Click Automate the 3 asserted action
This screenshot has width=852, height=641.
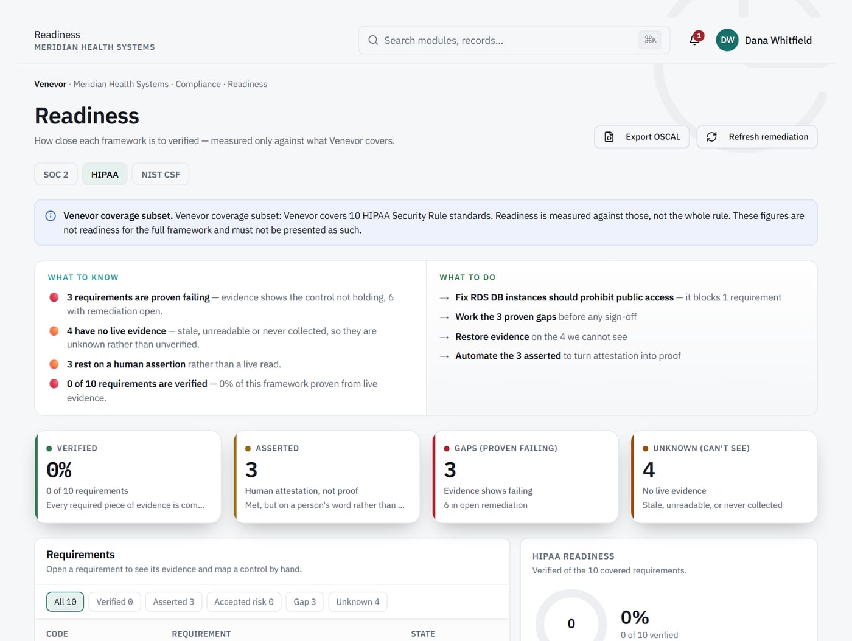click(508, 356)
